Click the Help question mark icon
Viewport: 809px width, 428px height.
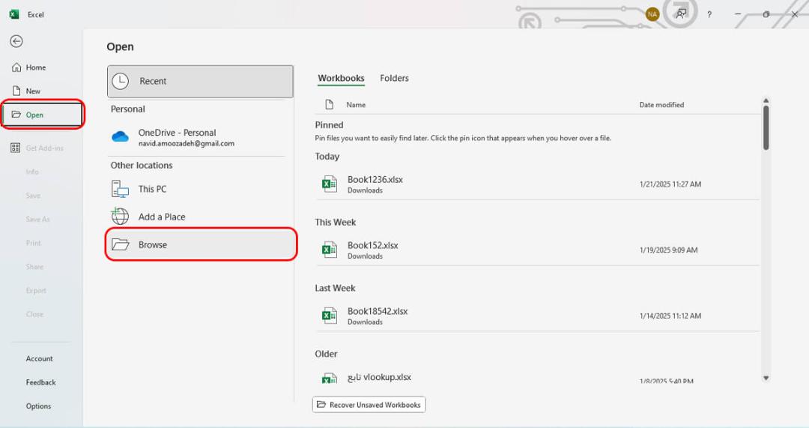pos(709,14)
